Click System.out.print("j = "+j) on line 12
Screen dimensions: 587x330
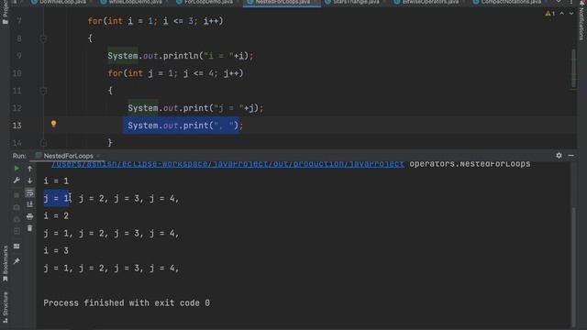(195, 108)
